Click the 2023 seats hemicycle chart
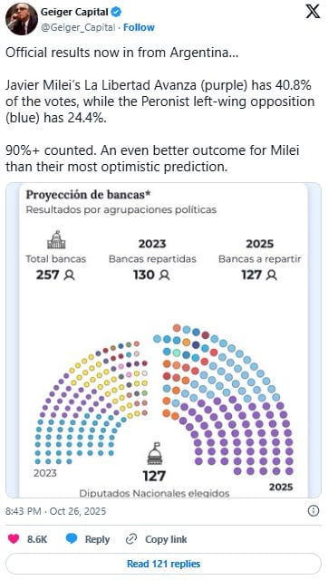 91,402
